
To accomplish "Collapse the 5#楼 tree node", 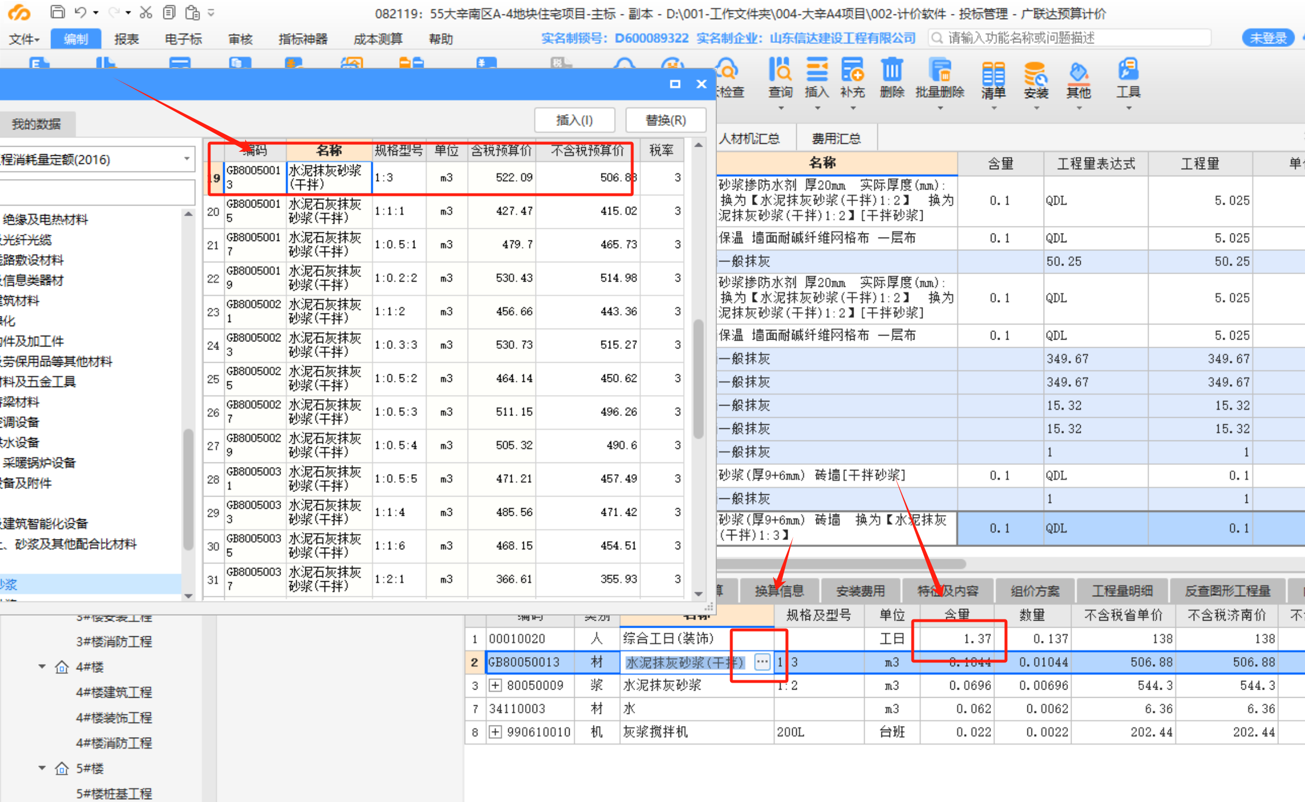I will (x=42, y=768).
